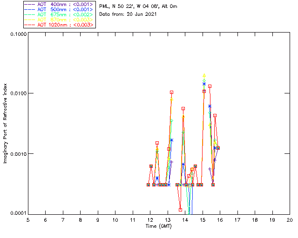This screenshot has width=298, height=238.
Task: Click the highest yellow triangle marker near 15 GMT
Action: point(204,75)
